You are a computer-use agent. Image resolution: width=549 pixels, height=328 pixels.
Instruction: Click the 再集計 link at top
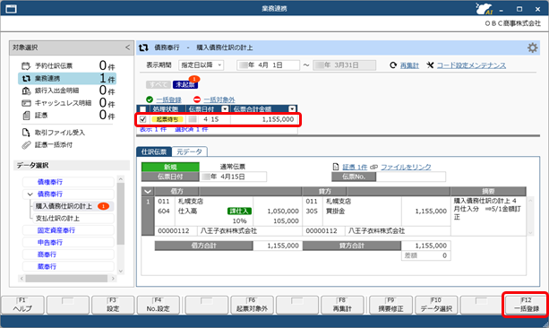(409, 65)
